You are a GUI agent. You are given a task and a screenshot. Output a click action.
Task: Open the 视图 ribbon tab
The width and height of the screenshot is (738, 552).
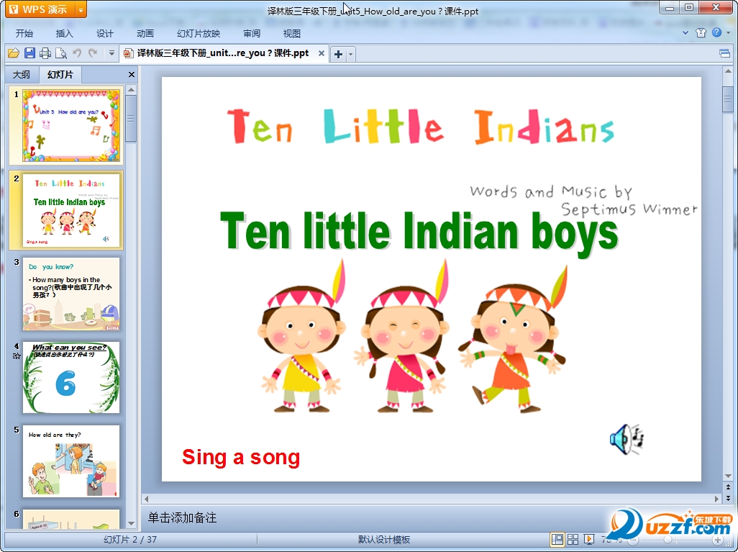pyautogui.click(x=292, y=33)
